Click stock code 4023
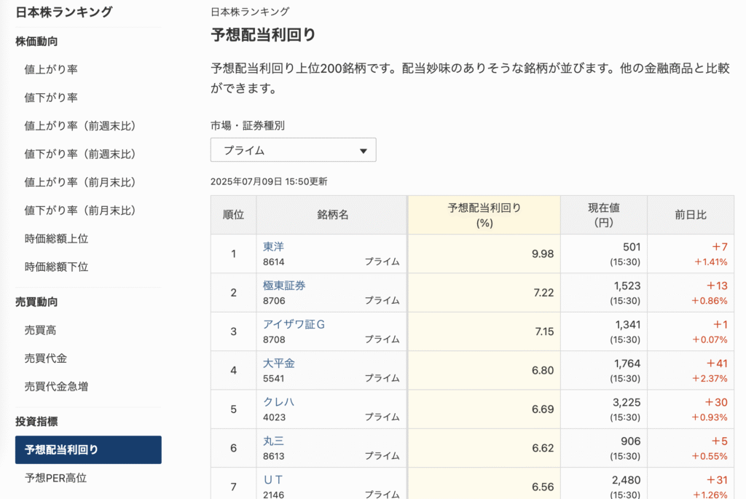 tap(275, 417)
